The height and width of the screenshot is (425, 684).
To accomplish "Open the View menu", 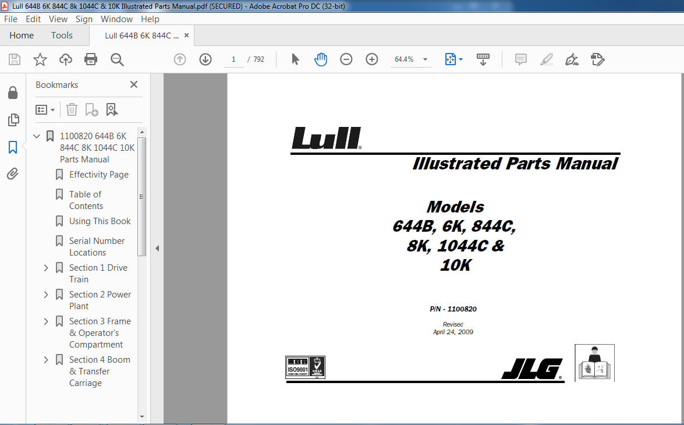I will pos(58,19).
